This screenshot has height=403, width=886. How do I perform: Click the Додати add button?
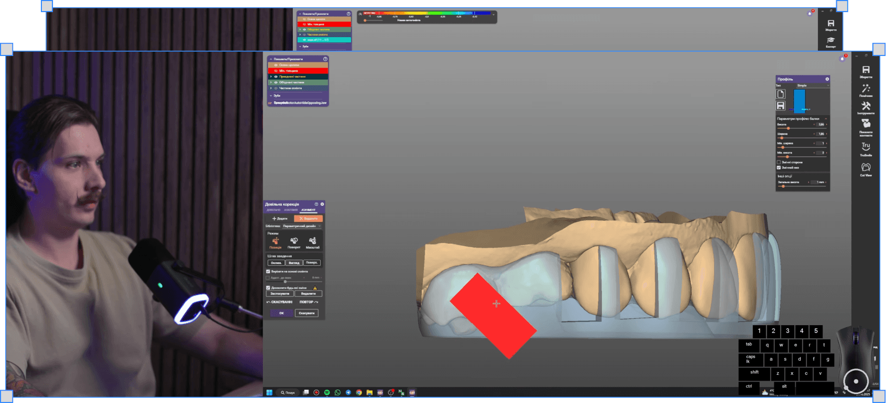coord(280,218)
